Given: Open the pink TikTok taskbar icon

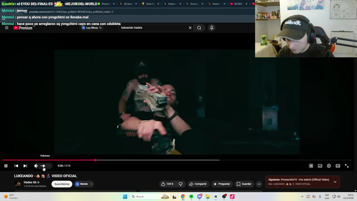Looking at the screenshot, I should 232,197.
